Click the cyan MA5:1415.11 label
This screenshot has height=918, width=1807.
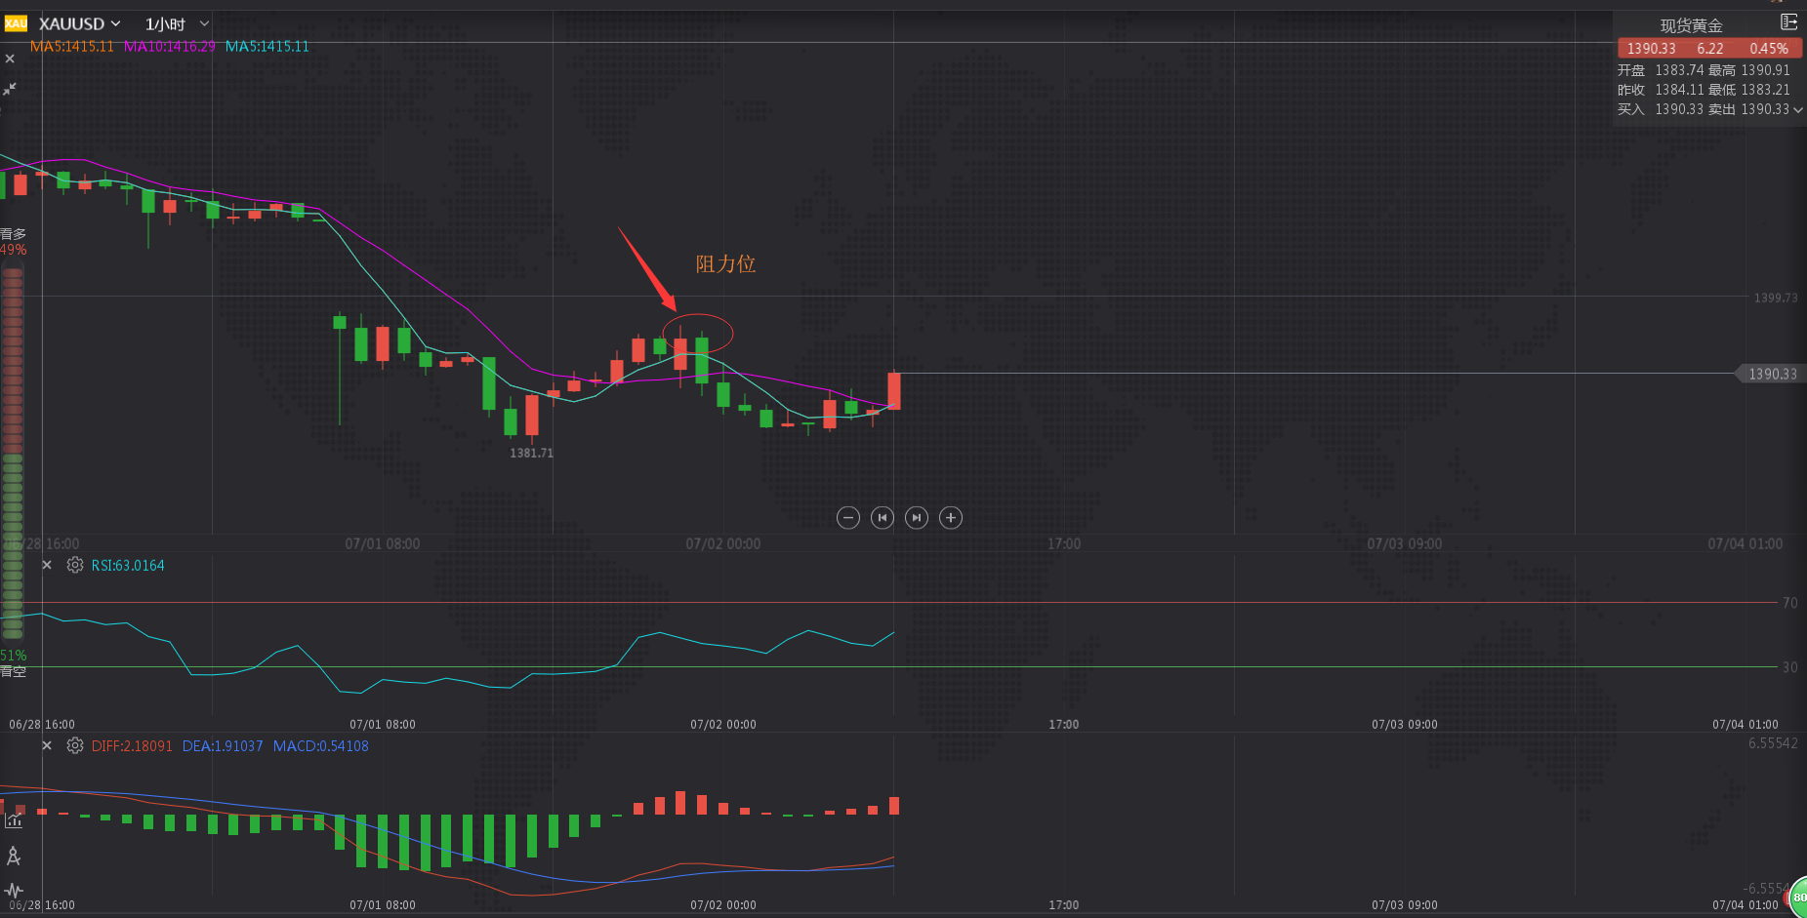(x=267, y=46)
